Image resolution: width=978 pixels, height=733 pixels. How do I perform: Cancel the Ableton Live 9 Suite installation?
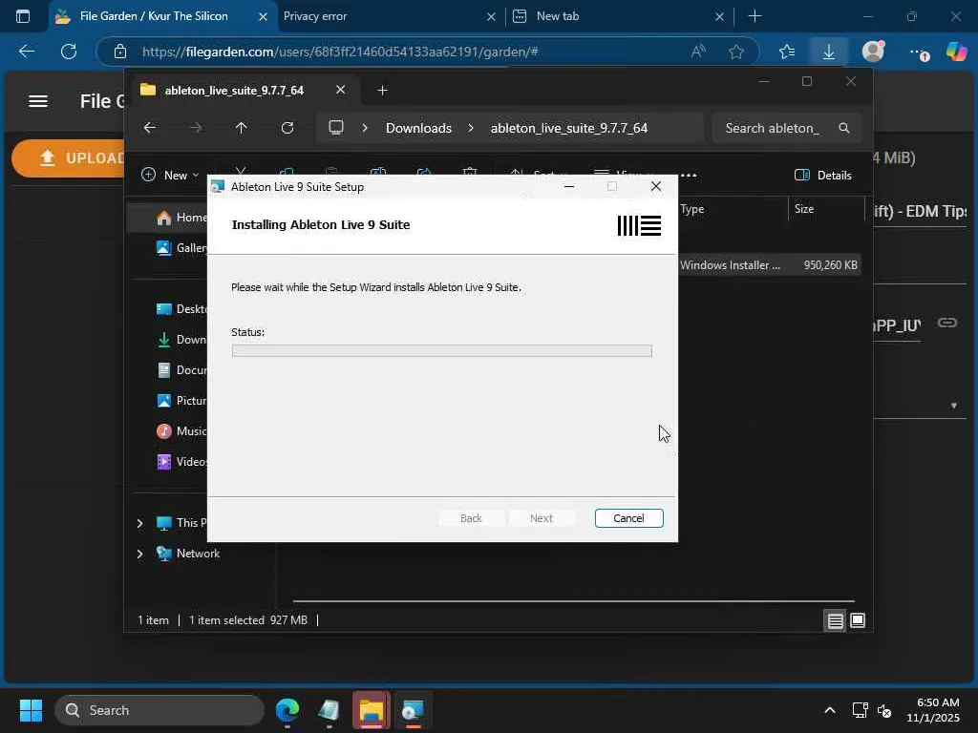(x=628, y=518)
